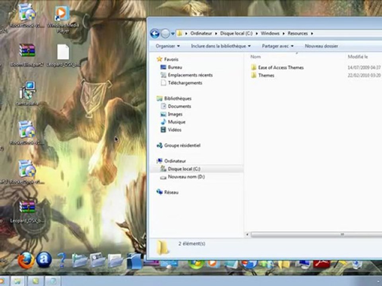Viewport: 382px width, 286px height.
Task: Click date 22/02/2010 03:20
Action: (x=364, y=75)
